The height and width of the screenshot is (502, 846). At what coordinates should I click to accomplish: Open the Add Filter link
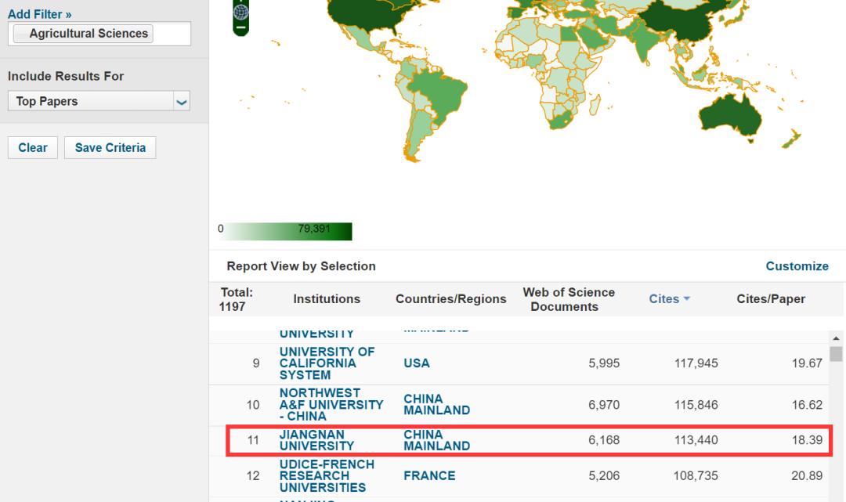39,14
